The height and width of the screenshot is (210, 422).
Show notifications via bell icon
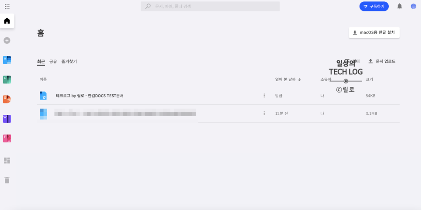(400, 7)
